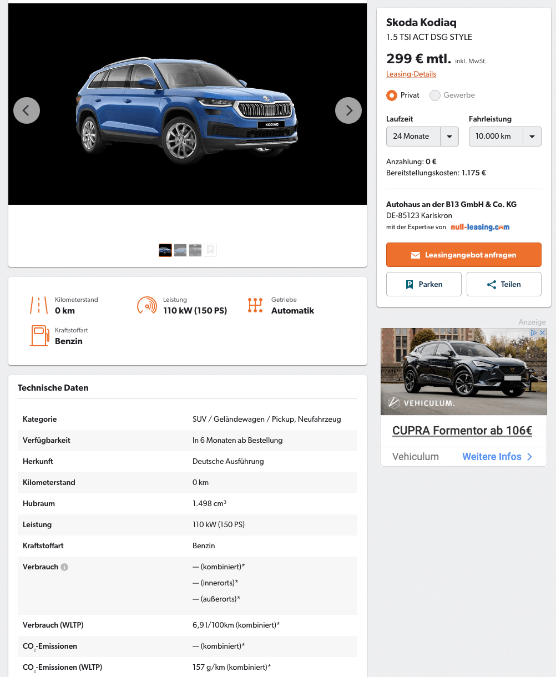Share listing via Teilen button
Image resolution: width=556 pixels, height=677 pixels.
click(504, 284)
